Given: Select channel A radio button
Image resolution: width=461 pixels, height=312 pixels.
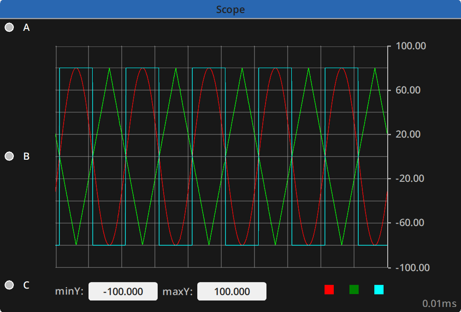Looking at the screenshot, I should [x=9, y=27].
